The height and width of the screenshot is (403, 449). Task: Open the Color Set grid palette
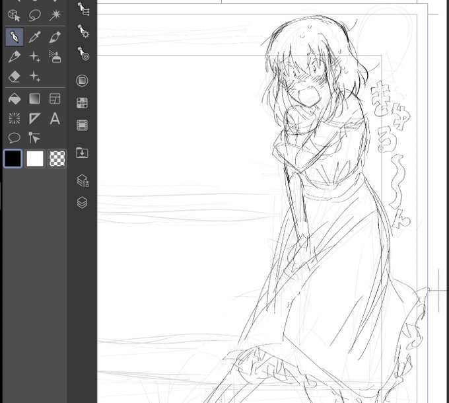pyautogui.click(x=82, y=103)
